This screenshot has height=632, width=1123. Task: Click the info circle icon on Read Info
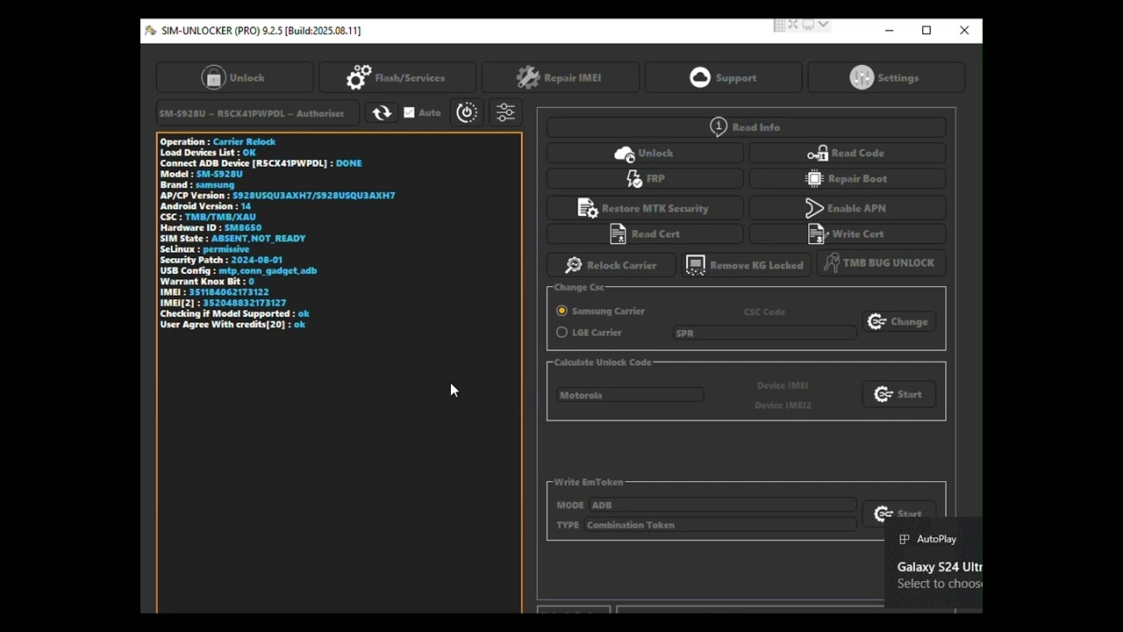pyautogui.click(x=719, y=126)
